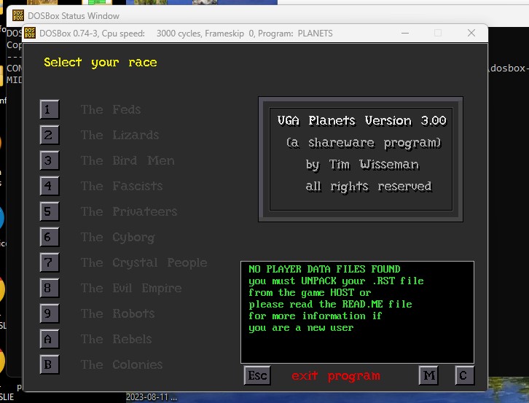
Task: Select race button 4 for The Fascists
Action: (x=50, y=186)
